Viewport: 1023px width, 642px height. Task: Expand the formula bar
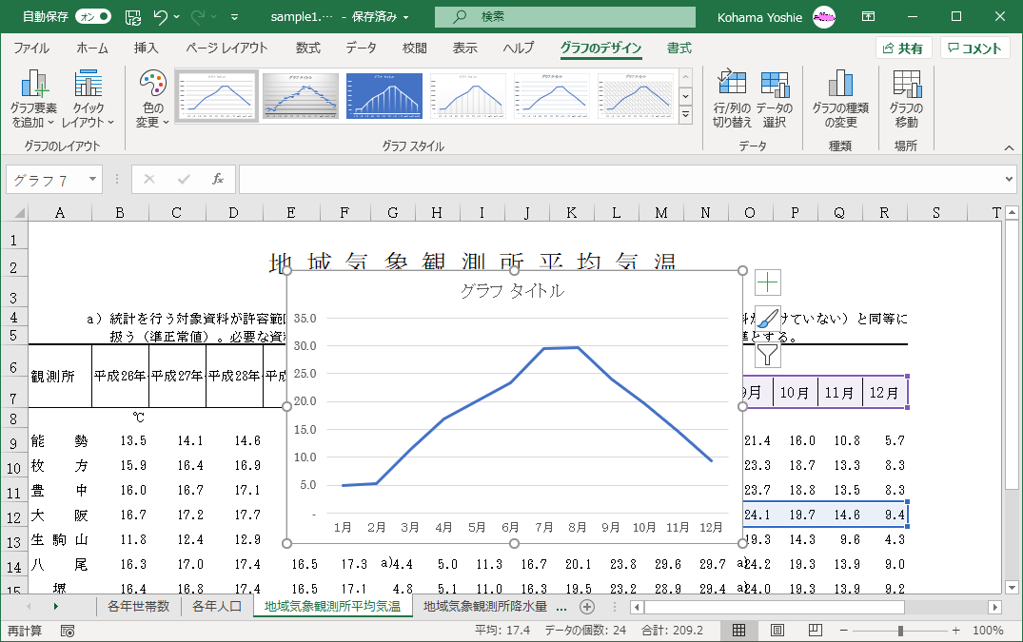click(x=1010, y=179)
